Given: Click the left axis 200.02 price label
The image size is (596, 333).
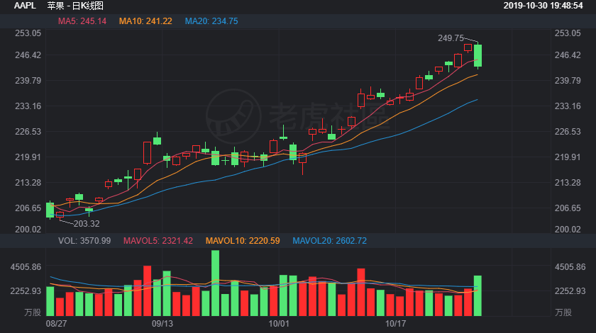Looking at the screenshot, I should click(x=28, y=229).
